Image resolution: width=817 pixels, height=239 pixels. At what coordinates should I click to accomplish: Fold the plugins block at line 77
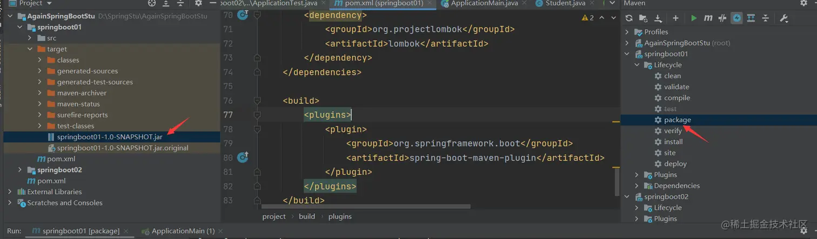point(257,114)
